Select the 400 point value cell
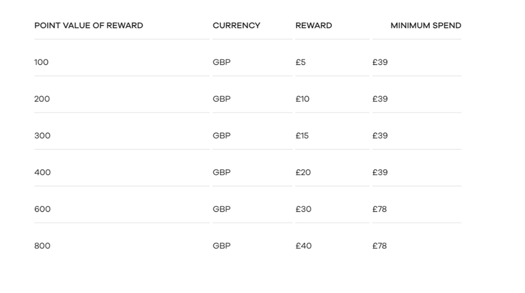The image size is (525, 293). 42,172
